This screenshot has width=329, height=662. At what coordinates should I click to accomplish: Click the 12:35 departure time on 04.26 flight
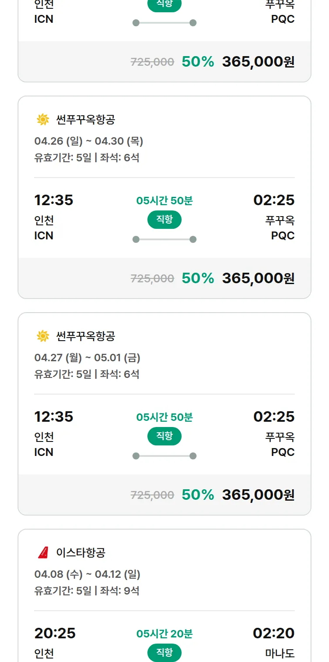(x=54, y=200)
